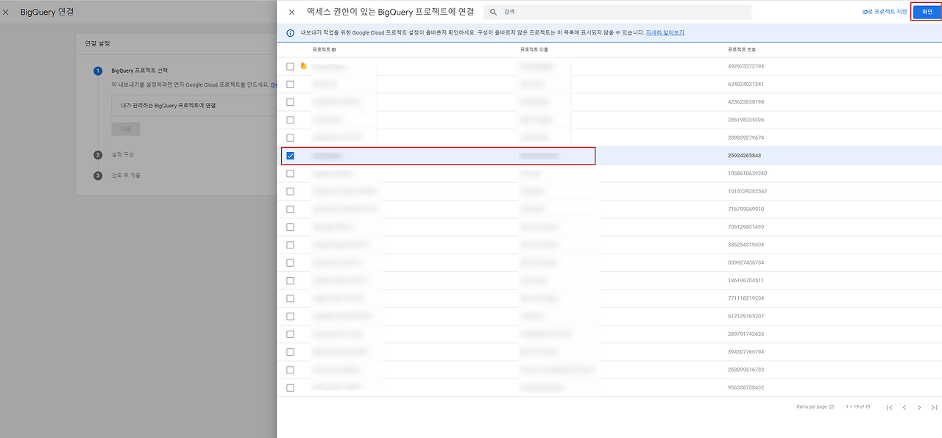Click the 설정 구성 step label
Image resolution: width=942 pixels, height=438 pixels.
122,155
